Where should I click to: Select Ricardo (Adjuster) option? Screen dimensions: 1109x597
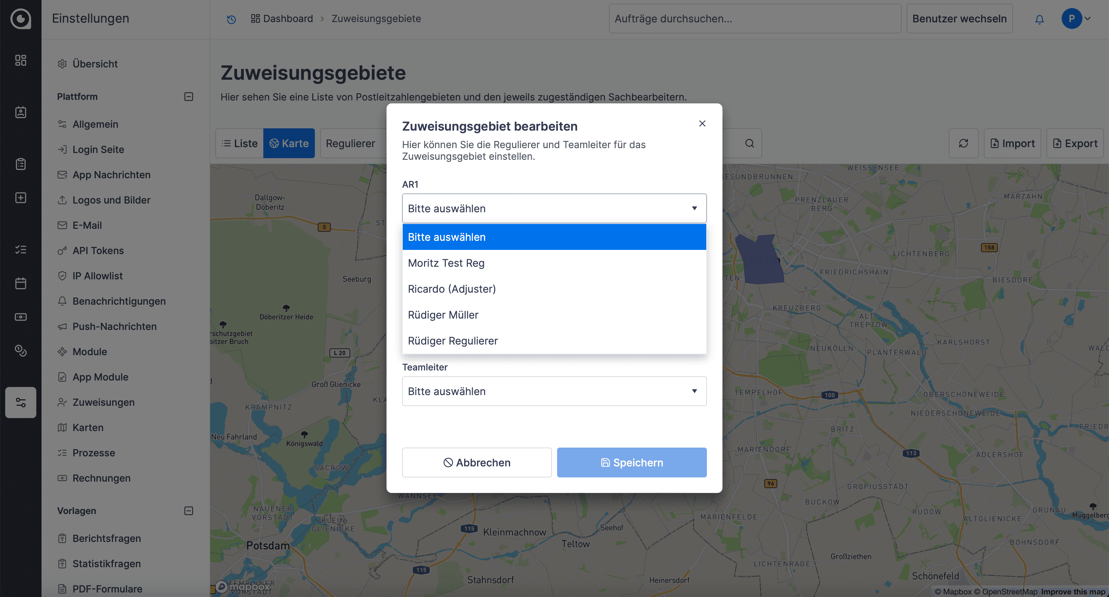452,289
